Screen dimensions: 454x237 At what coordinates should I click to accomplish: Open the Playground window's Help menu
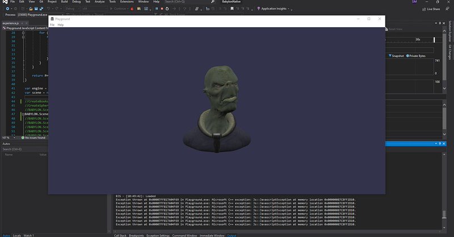click(x=61, y=25)
